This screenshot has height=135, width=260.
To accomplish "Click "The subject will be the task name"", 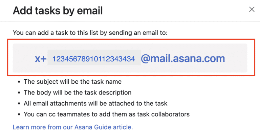I will [x=72, y=82].
